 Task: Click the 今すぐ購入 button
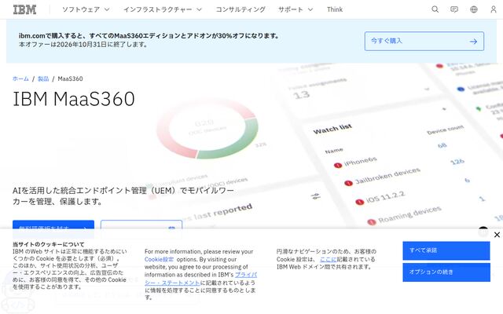coord(424,41)
